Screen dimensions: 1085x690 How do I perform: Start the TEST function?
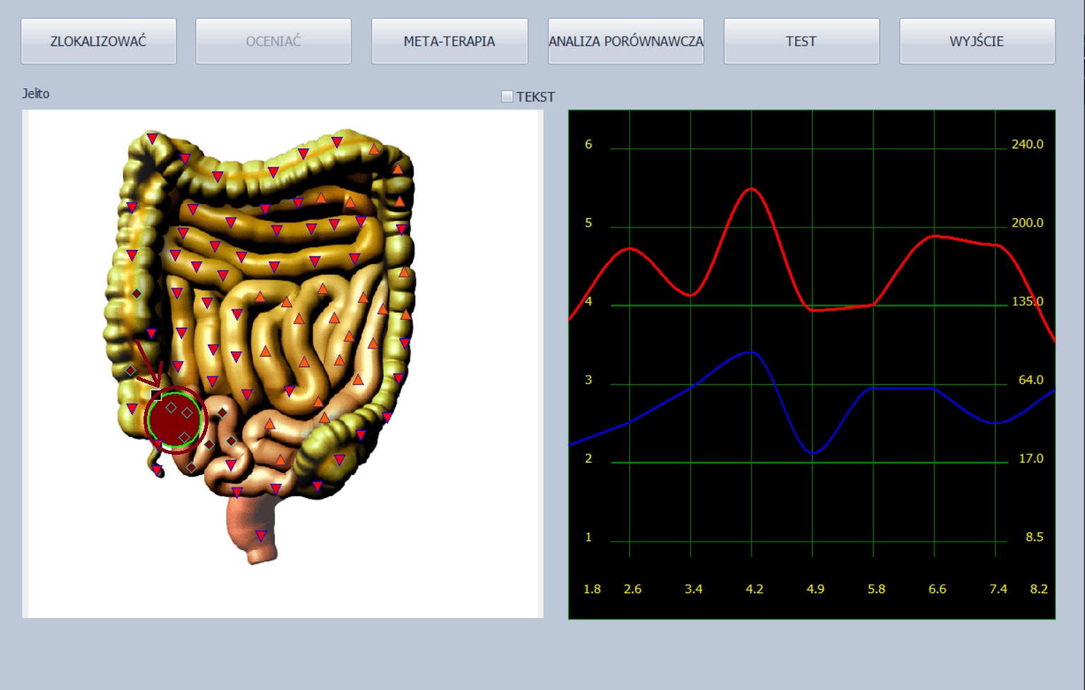pos(801,41)
